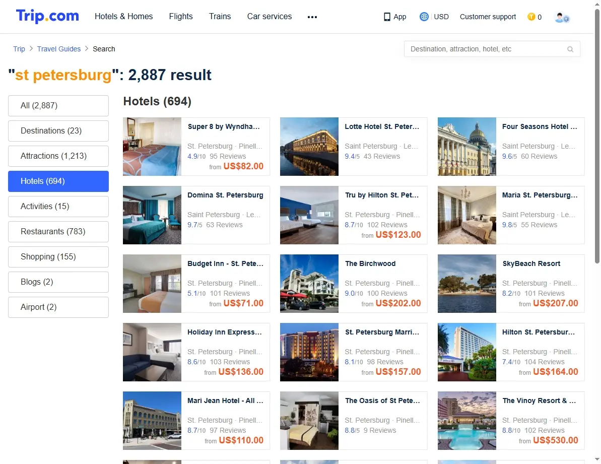Go to Travel Guides breadcrumb link

(x=59, y=49)
